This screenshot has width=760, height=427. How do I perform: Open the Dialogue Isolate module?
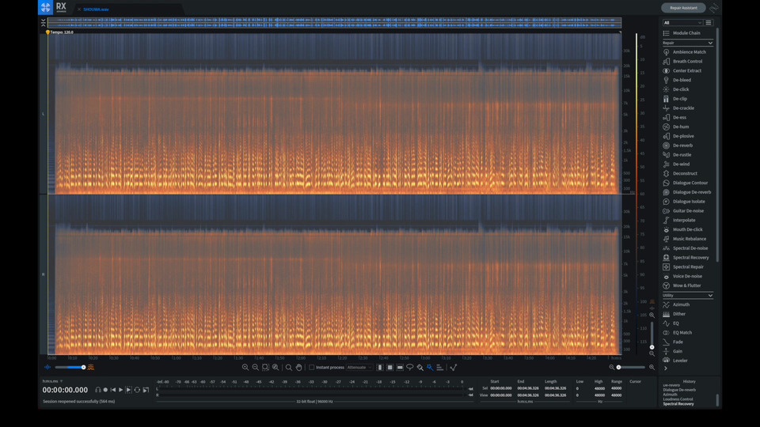688,202
